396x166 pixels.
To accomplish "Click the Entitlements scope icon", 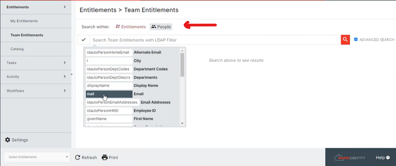I will click(117, 26).
